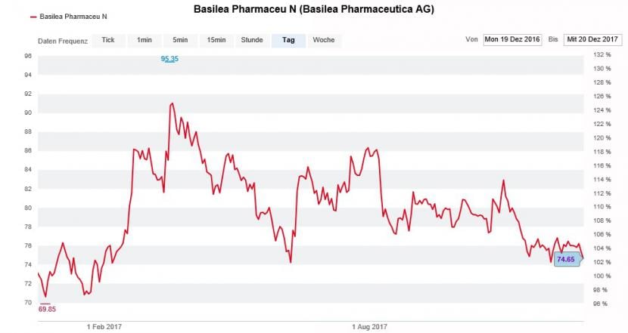Click the 132 % right axis label
Screen dimensions: 628x333
[x=602, y=55]
